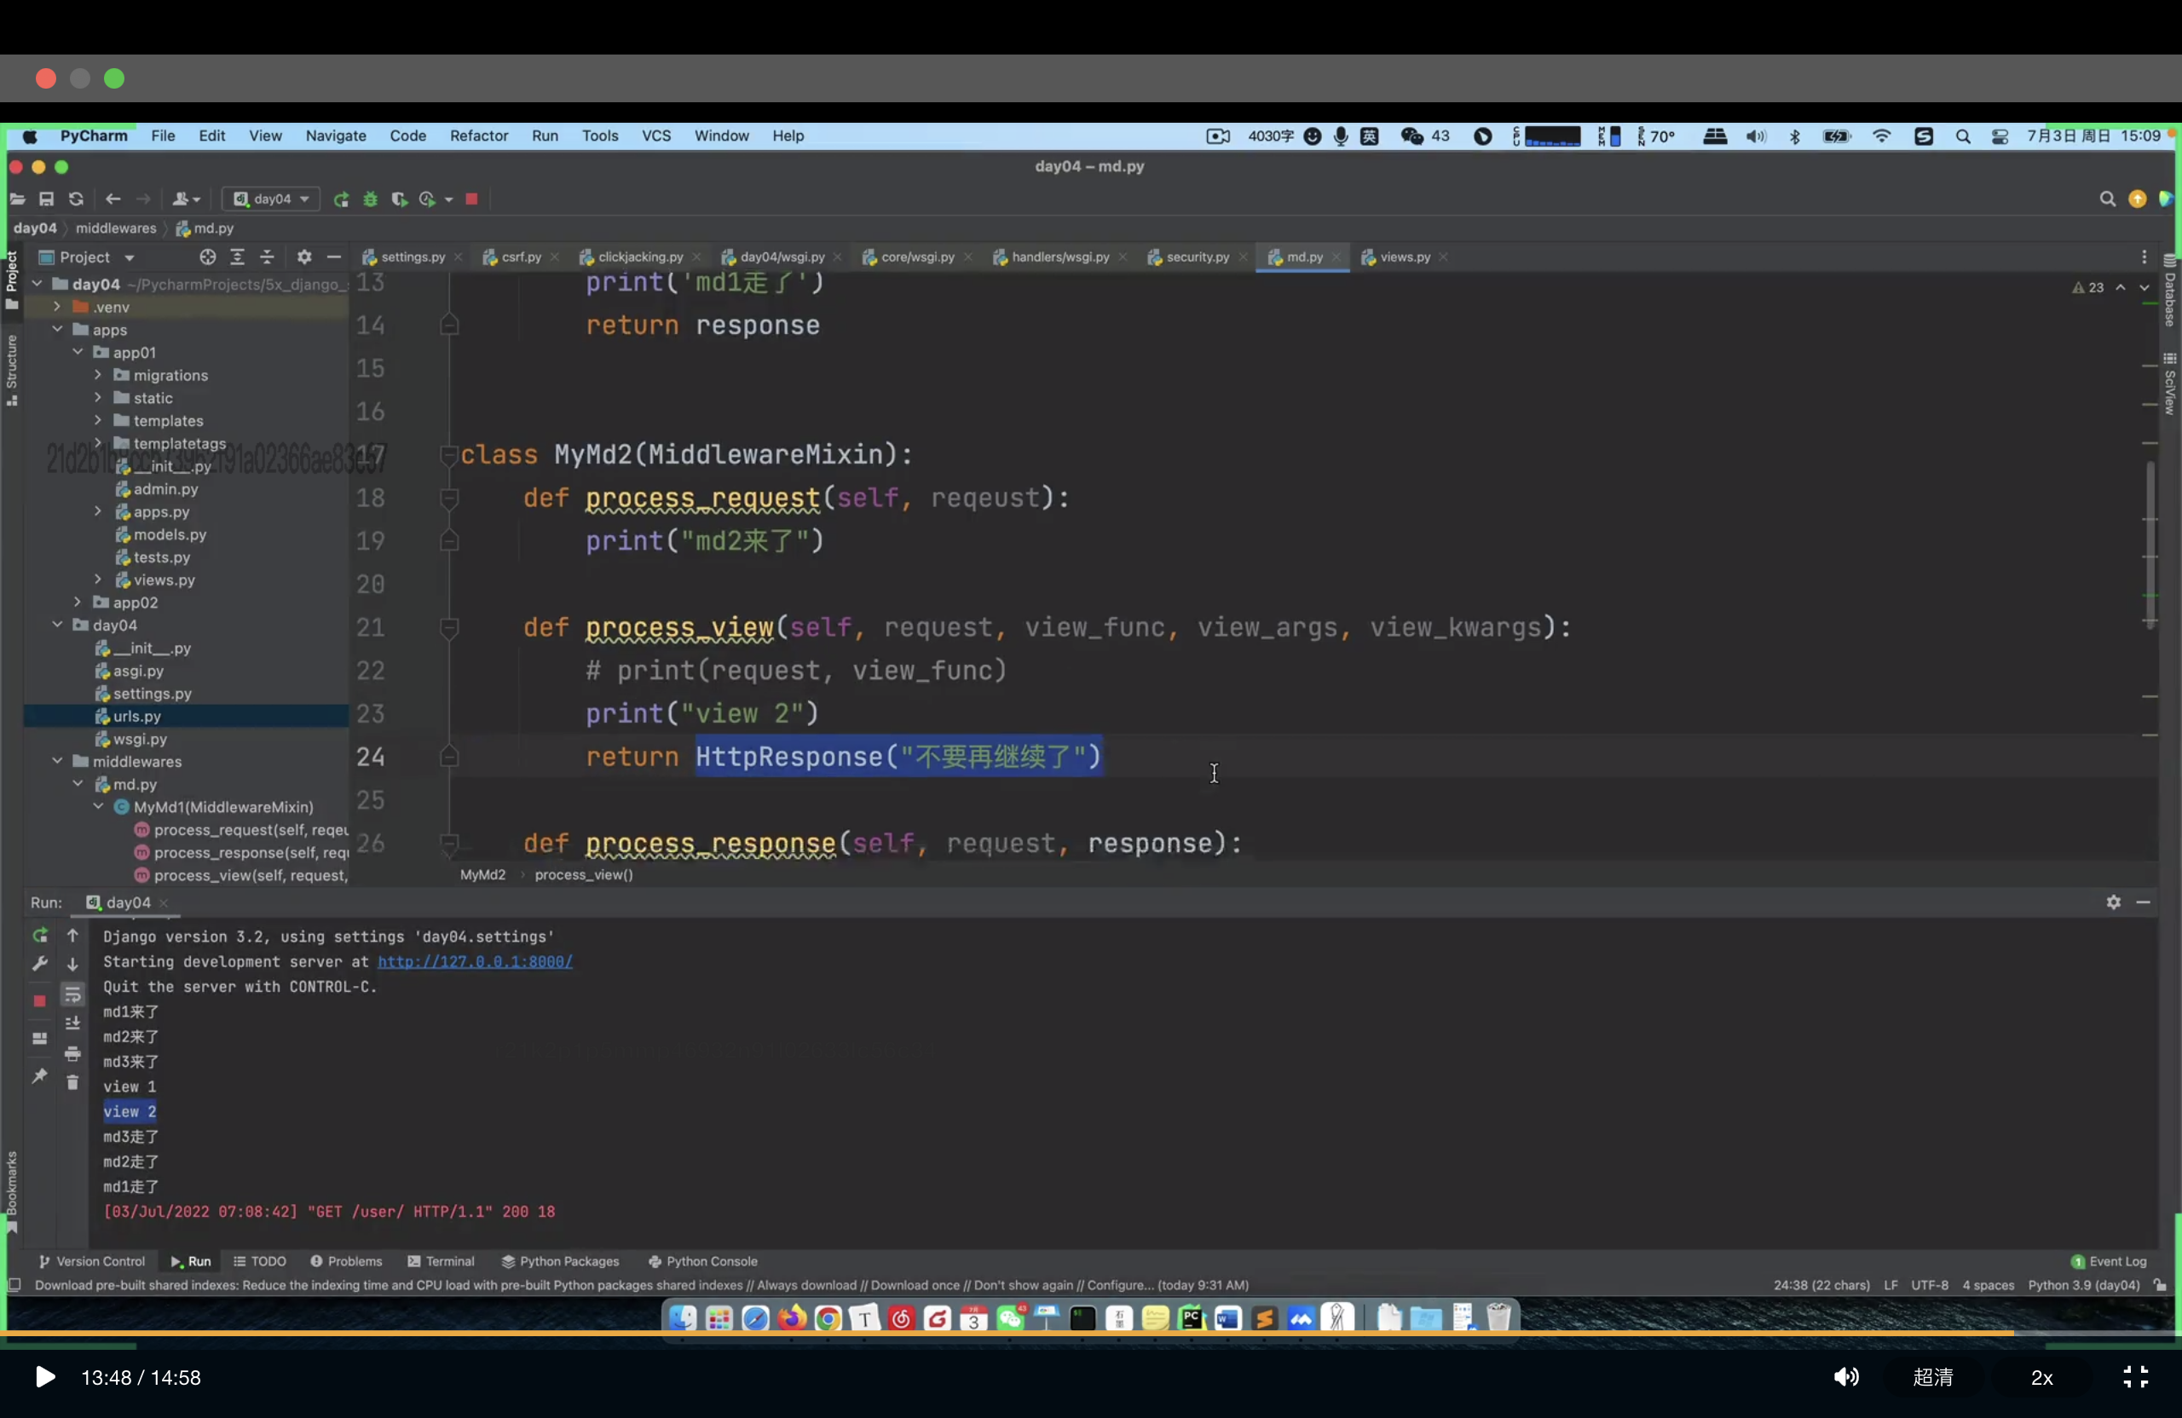This screenshot has width=2182, height=1418.
Task: Click the Reload from disk sync icon
Action: (x=76, y=199)
